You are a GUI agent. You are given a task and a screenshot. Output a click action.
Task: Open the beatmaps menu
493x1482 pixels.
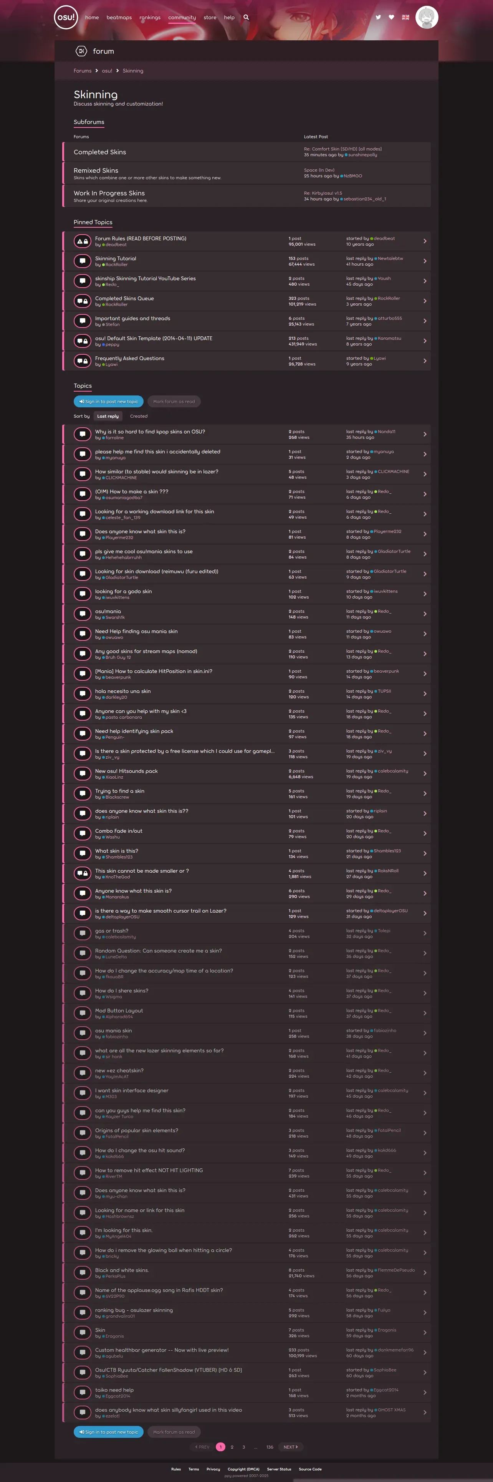click(x=119, y=17)
